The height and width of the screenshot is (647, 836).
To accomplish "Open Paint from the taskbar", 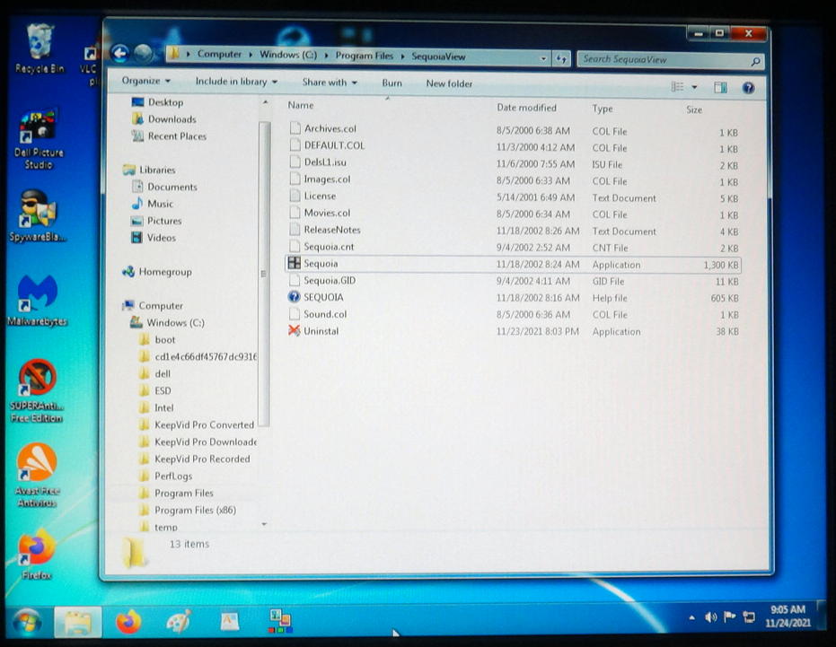I will click(x=179, y=621).
